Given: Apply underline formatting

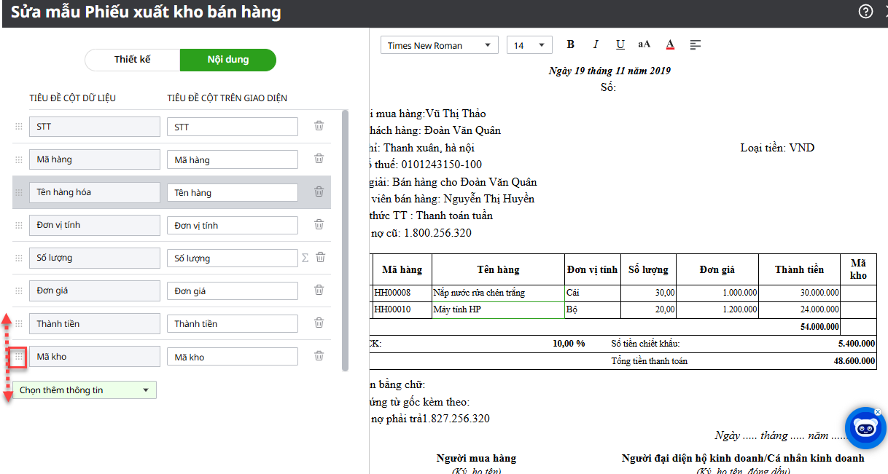Looking at the screenshot, I should click(x=620, y=45).
